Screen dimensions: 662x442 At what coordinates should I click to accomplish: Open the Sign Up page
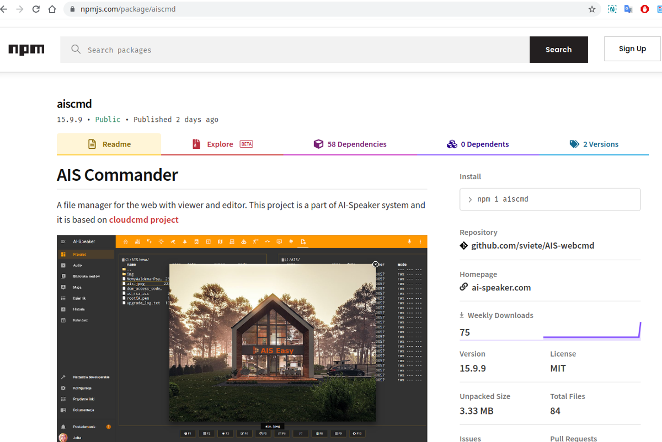pos(632,49)
